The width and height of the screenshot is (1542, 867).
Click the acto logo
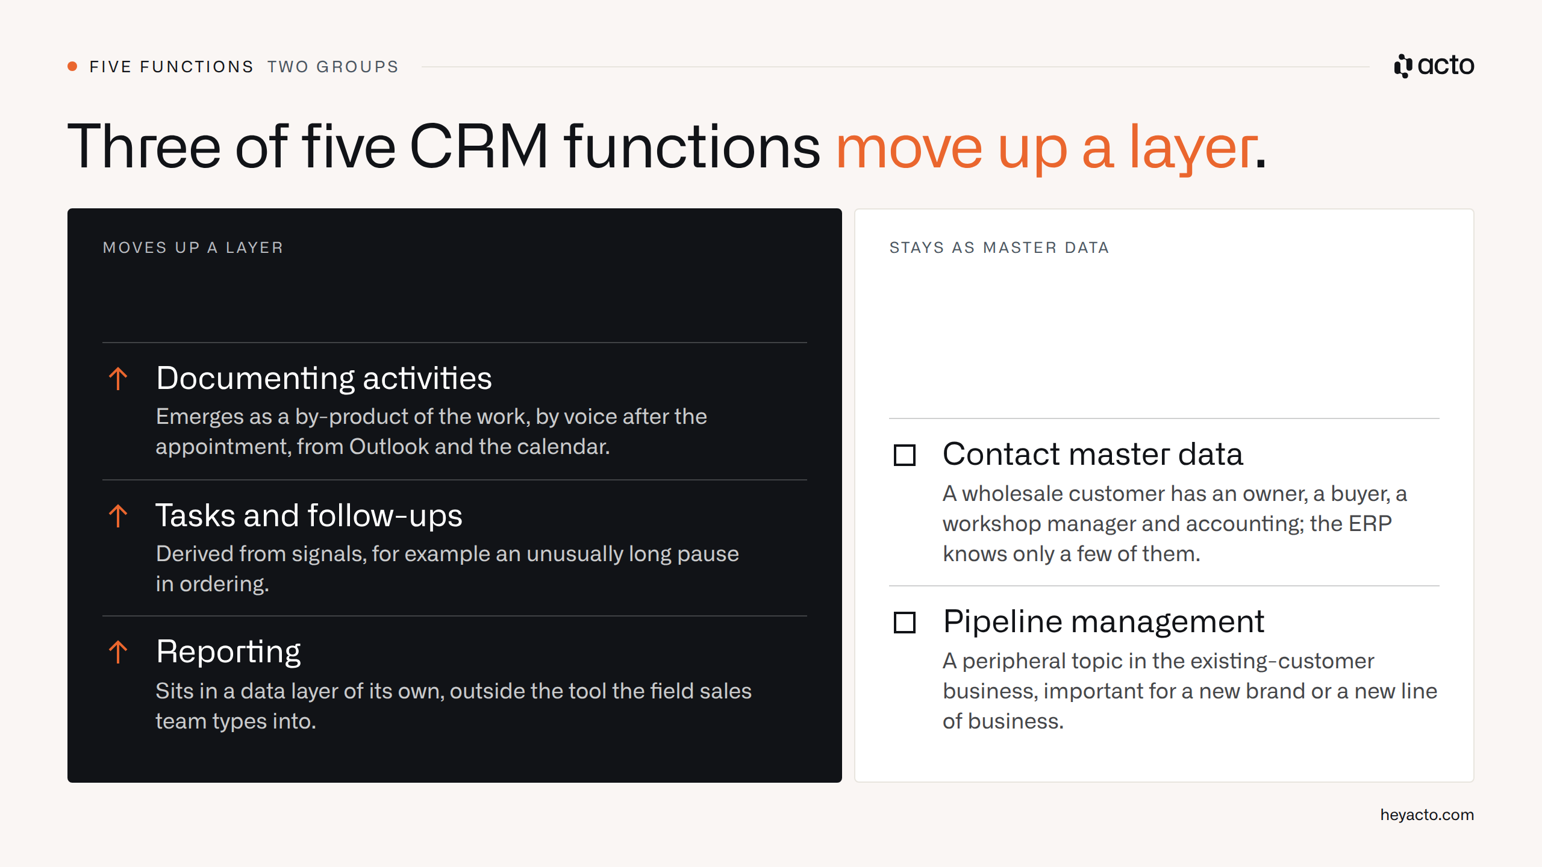[1434, 66]
